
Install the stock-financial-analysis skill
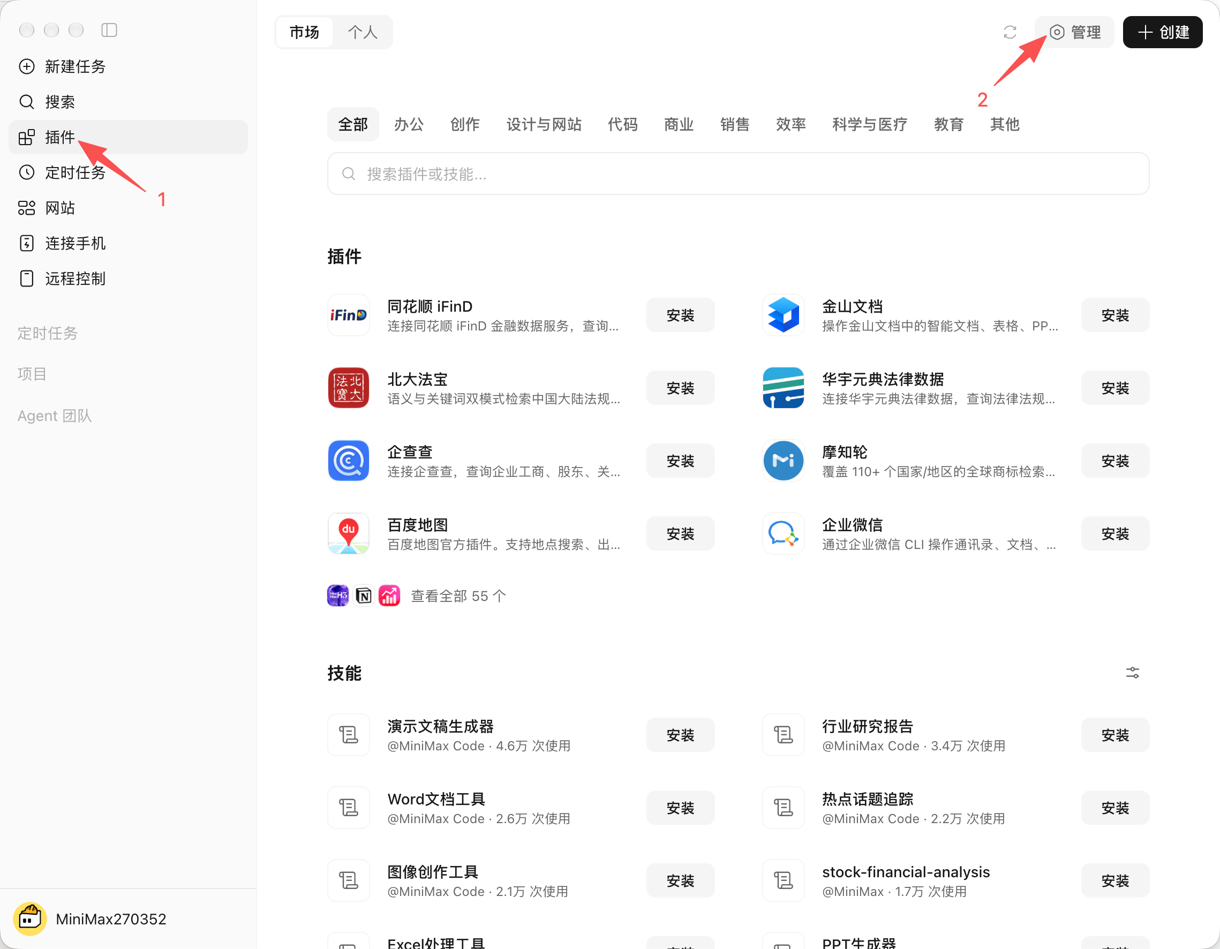pyautogui.click(x=1115, y=880)
